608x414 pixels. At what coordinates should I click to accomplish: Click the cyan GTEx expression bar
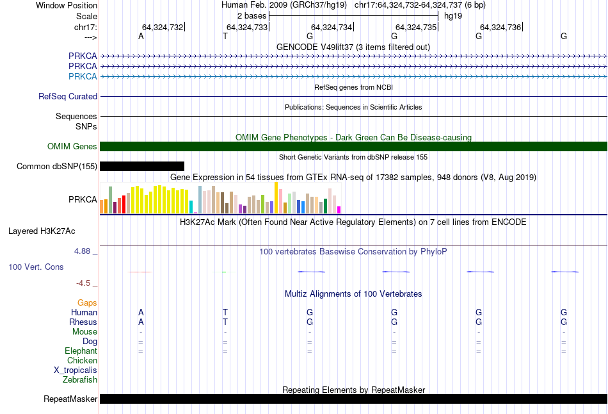[191, 207]
